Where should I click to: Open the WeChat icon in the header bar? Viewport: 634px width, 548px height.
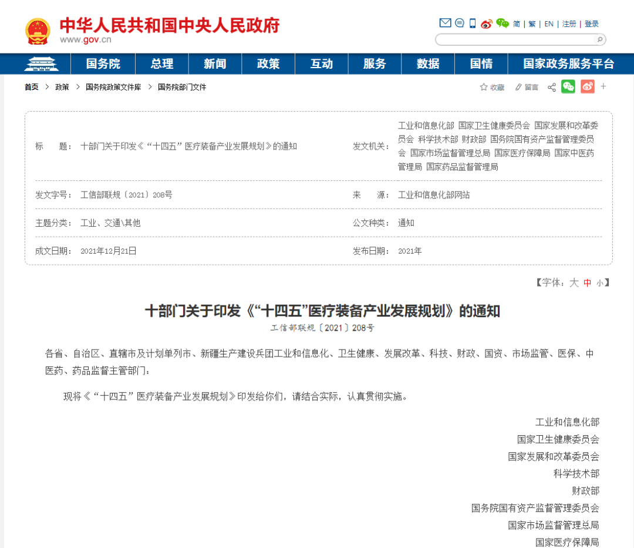click(502, 23)
